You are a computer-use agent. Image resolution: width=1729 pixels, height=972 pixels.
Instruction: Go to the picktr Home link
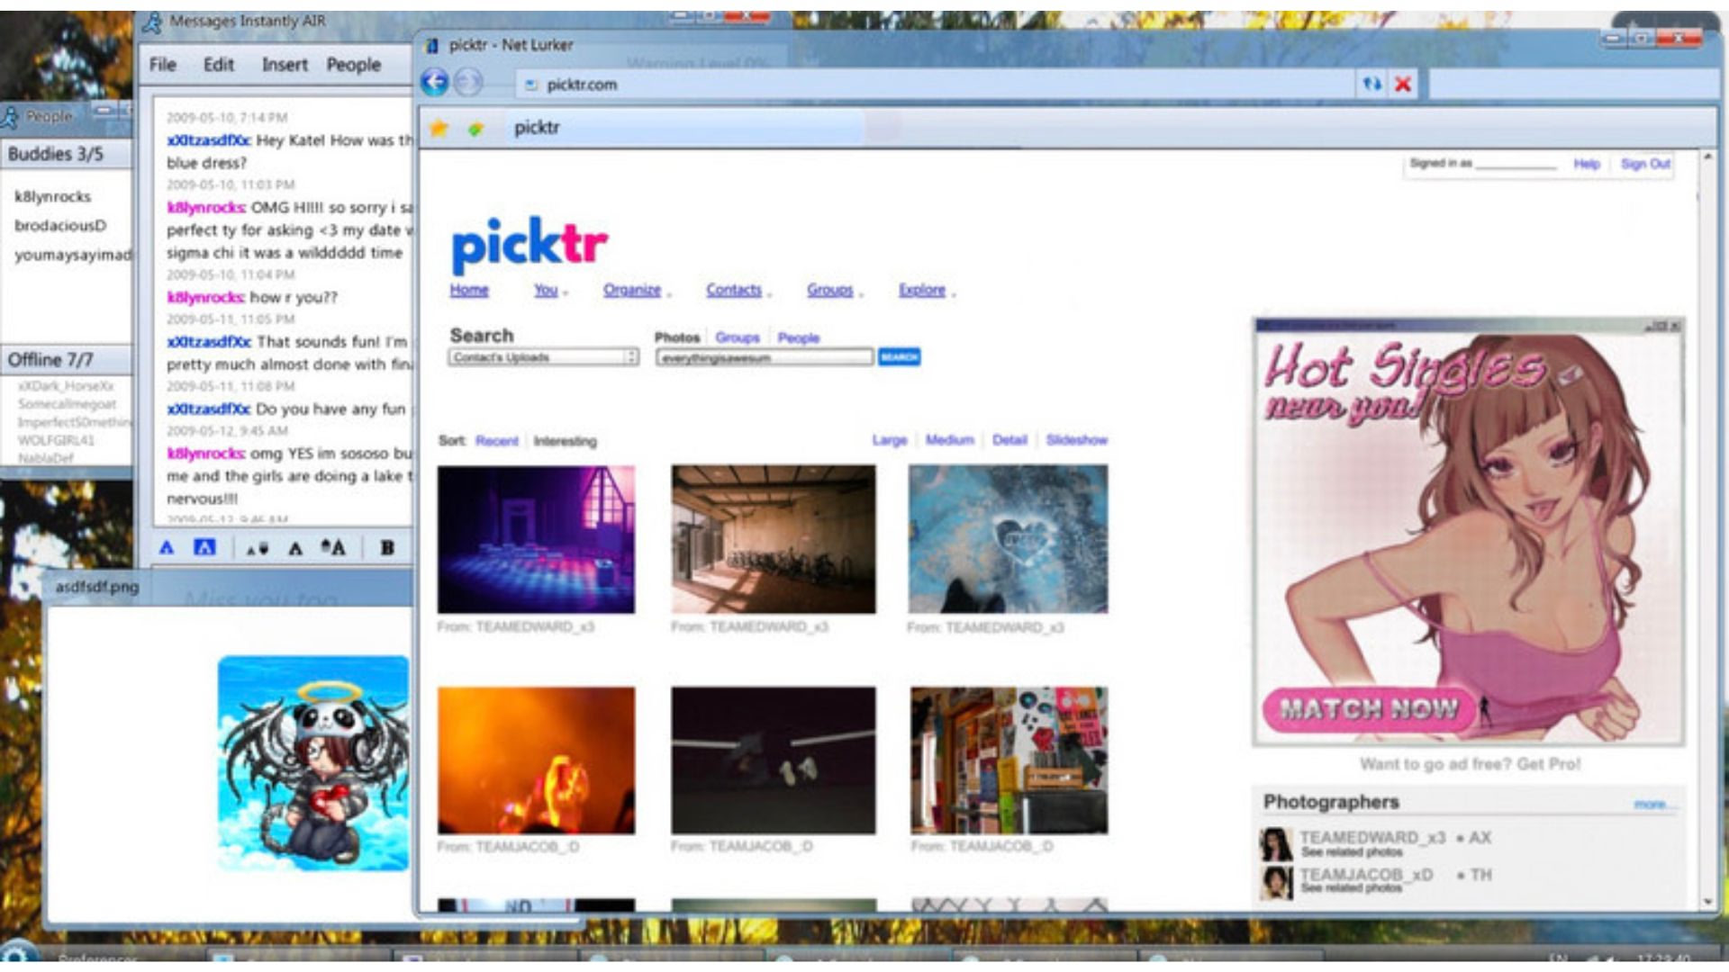point(469,290)
